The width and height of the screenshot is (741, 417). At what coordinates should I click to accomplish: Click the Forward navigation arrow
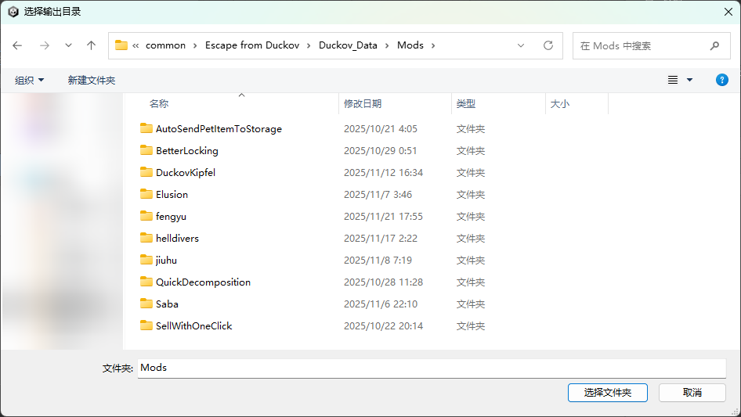point(44,45)
